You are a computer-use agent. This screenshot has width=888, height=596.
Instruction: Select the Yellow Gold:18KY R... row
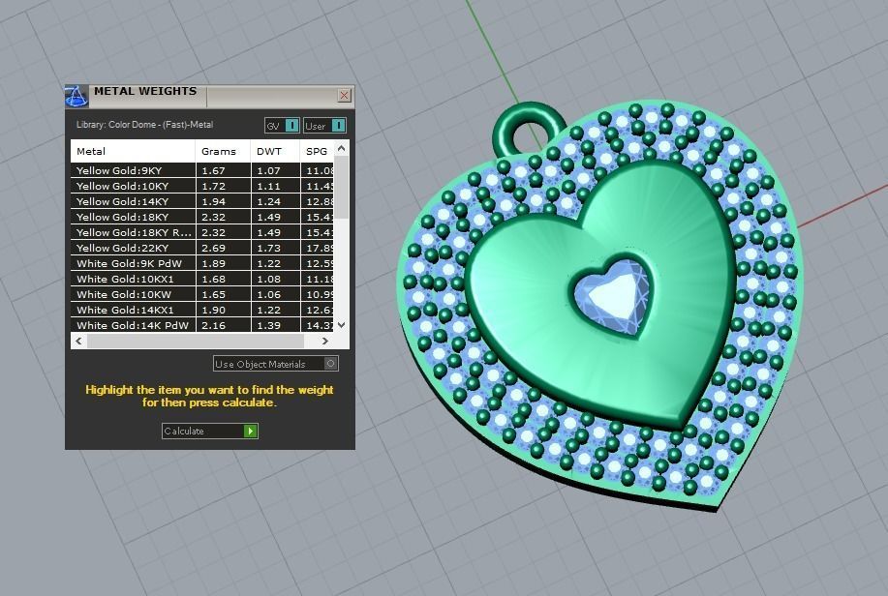tap(202, 232)
